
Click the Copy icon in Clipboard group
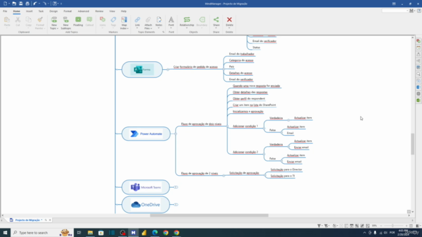(28, 20)
